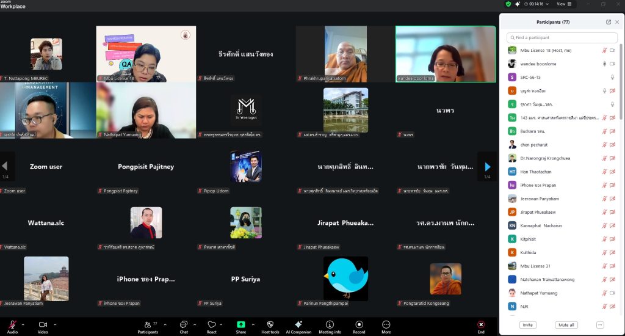Click the green Share screen icon
The image size is (625, 336).
[x=241, y=324]
